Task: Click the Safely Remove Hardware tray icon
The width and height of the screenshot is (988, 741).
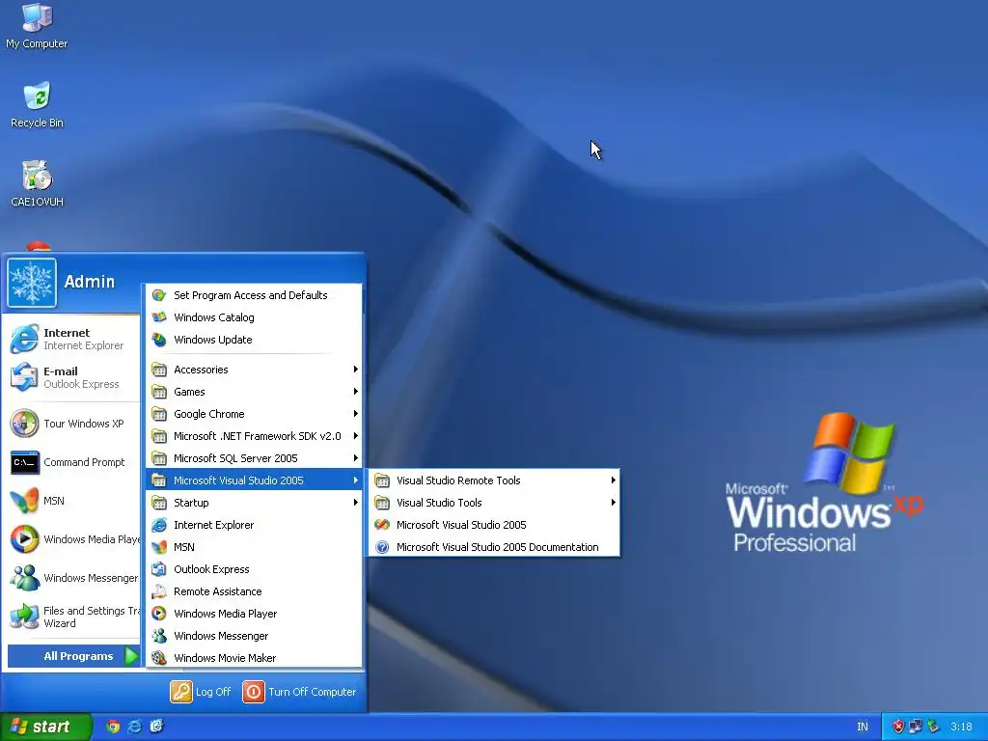Action: tap(933, 727)
